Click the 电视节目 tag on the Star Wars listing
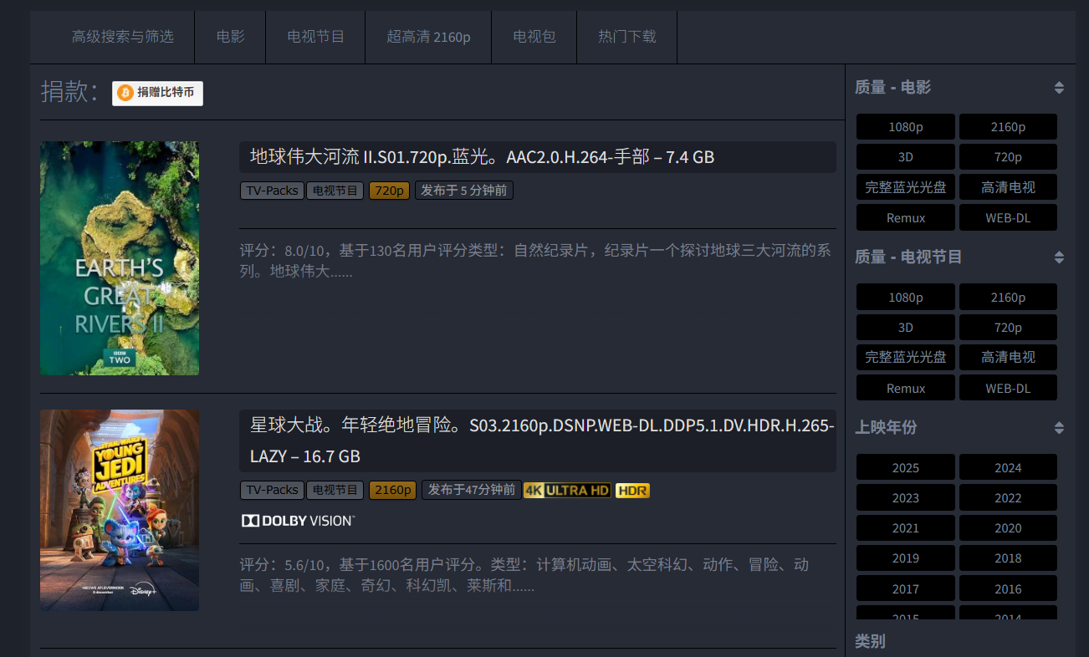 (x=335, y=490)
